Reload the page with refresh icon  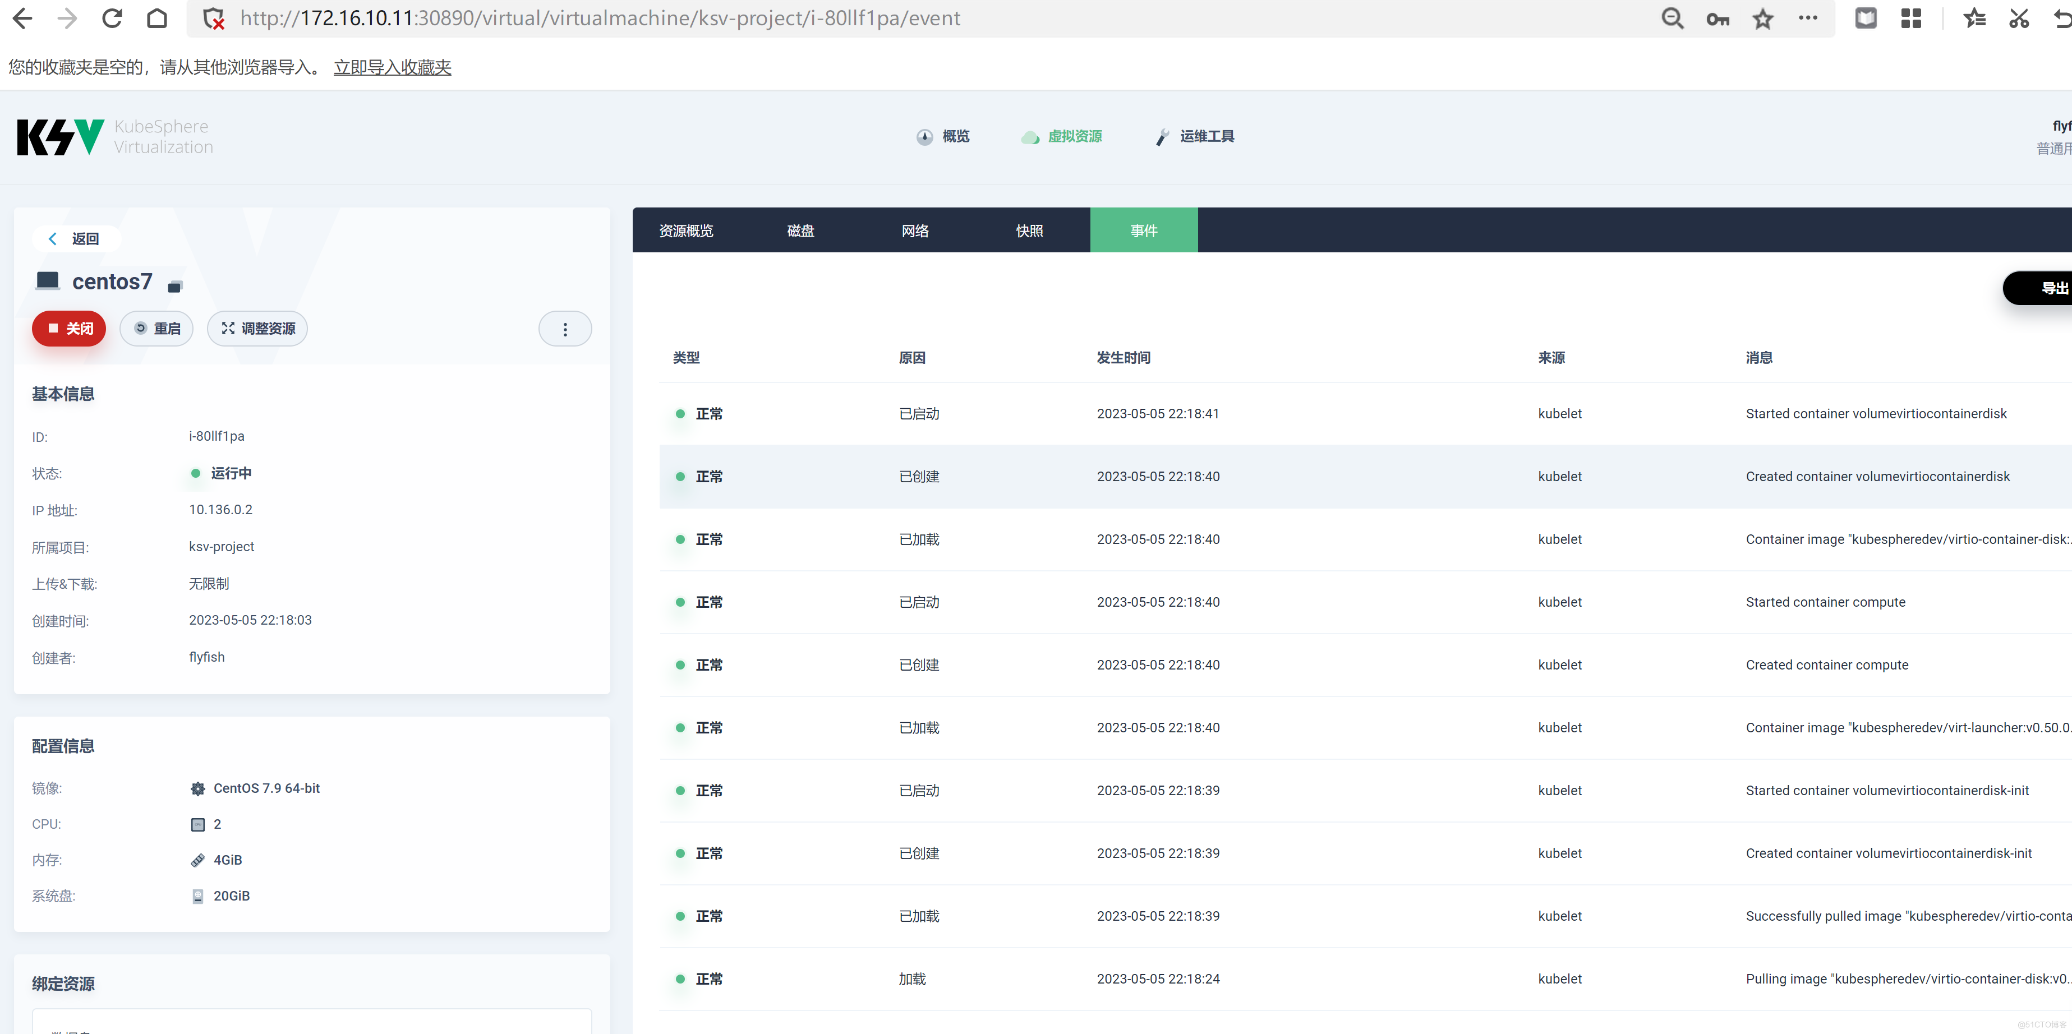tap(113, 19)
